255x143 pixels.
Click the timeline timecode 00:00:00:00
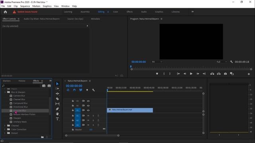coord(74,86)
